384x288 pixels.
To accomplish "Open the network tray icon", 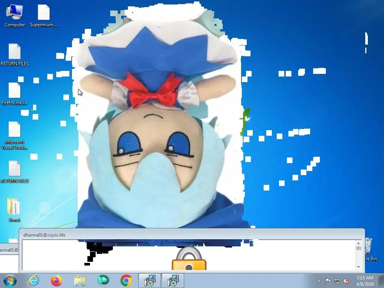I will point(337,281).
